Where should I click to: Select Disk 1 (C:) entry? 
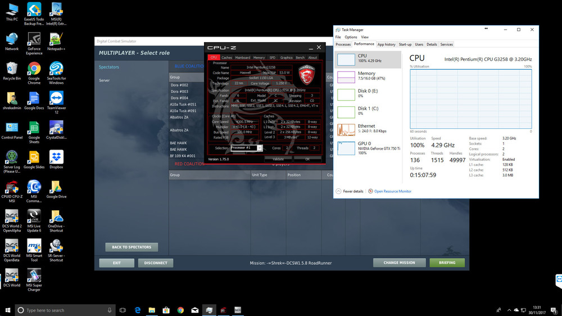(368, 112)
